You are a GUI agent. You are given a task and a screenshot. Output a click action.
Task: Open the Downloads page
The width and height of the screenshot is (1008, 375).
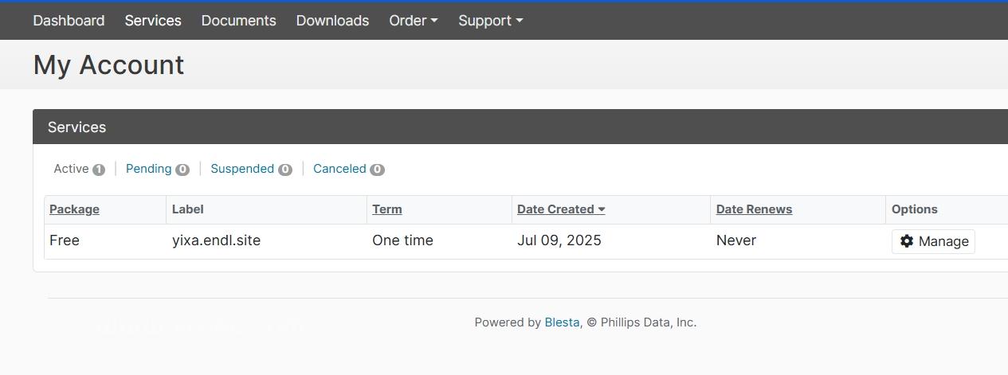332,21
